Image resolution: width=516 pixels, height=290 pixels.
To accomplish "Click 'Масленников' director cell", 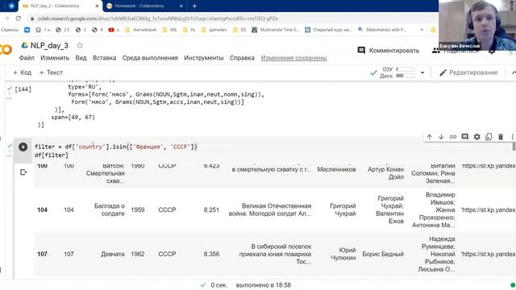I will [x=336, y=169].
